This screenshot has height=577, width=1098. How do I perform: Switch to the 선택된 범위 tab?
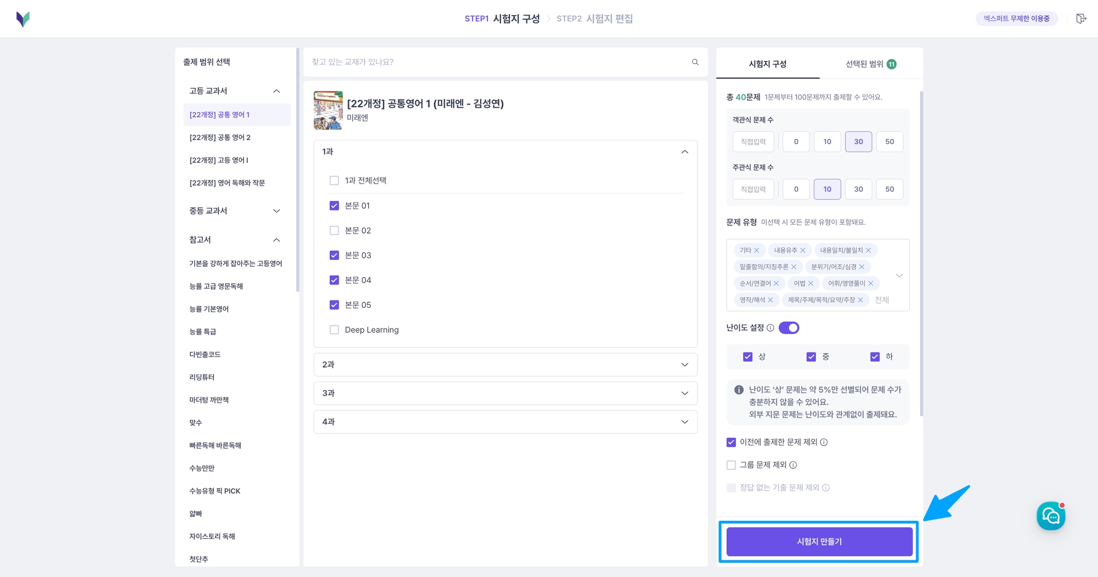click(x=871, y=64)
